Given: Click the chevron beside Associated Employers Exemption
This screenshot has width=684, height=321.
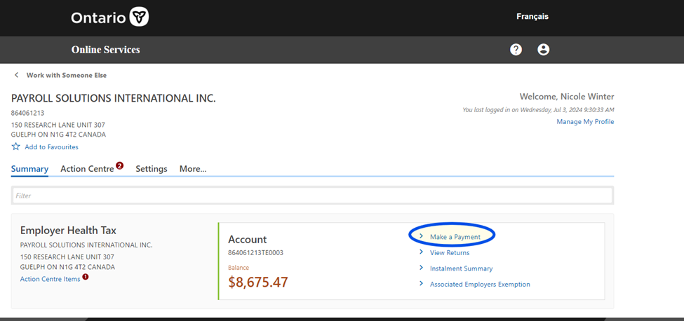Looking at the screenshot, I should coord(421,284).
